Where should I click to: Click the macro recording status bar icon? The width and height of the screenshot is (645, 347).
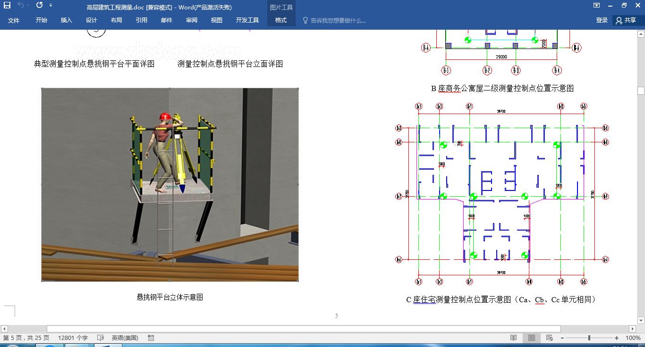tap(151, 338)
